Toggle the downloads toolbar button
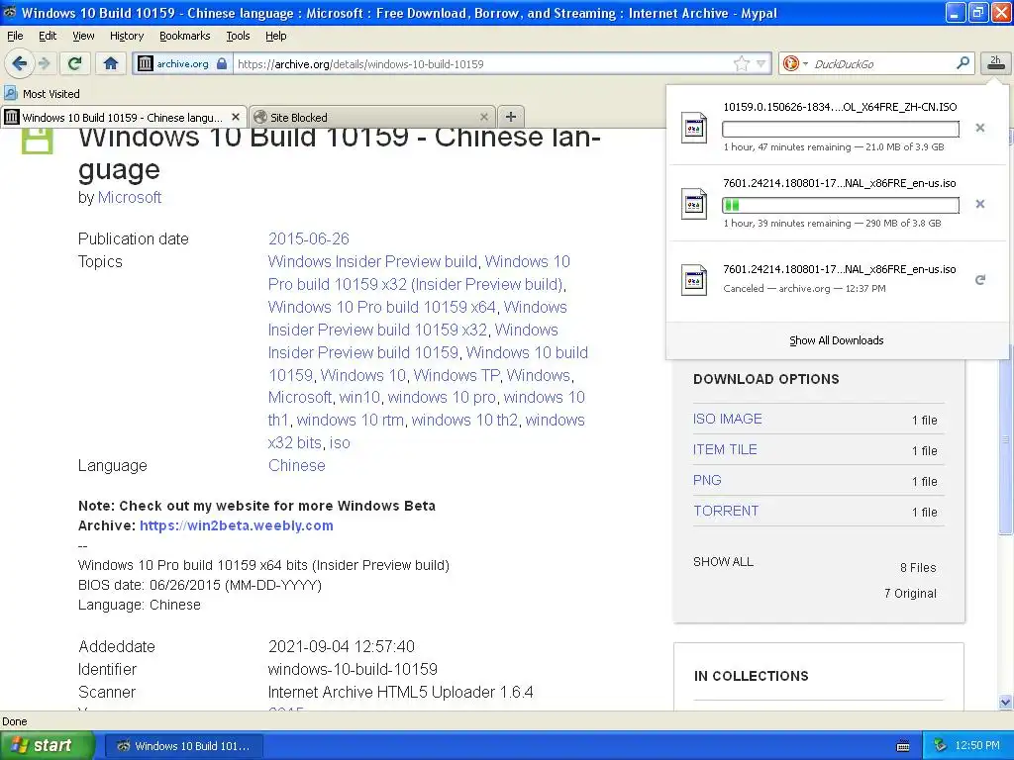This screenshot has height=760, width=1014. click(995, 62)
